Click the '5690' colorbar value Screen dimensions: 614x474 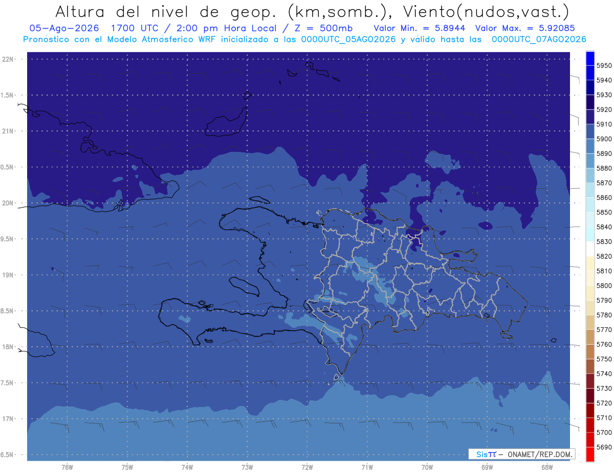click(x=603, y=447)
